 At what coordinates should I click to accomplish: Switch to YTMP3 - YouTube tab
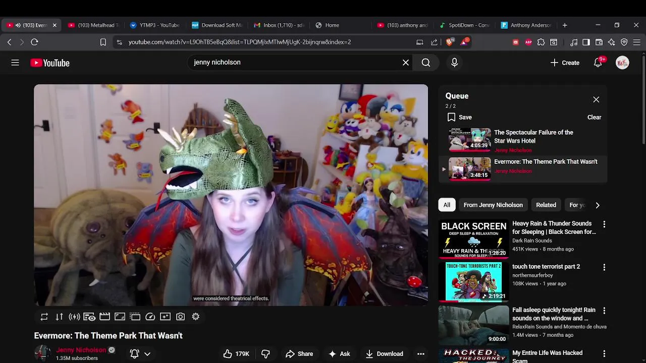point(154,25)
